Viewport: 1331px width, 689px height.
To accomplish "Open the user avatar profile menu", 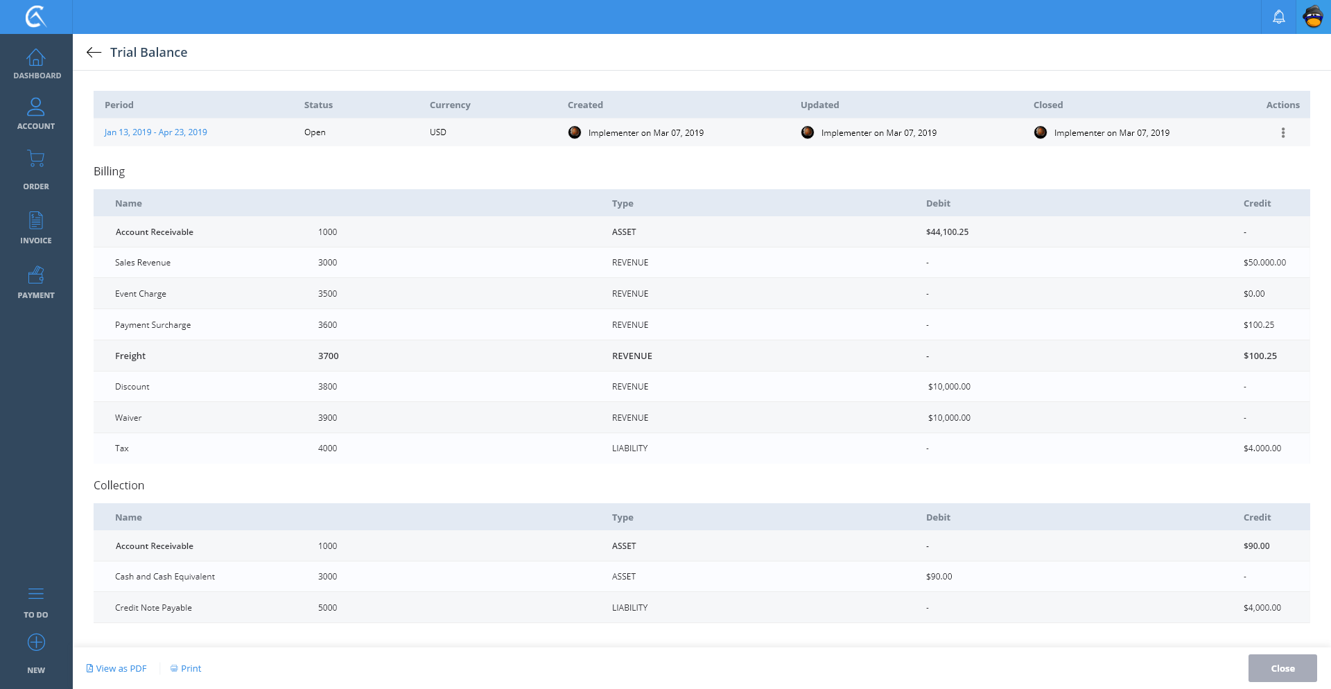I will 1313,17.
